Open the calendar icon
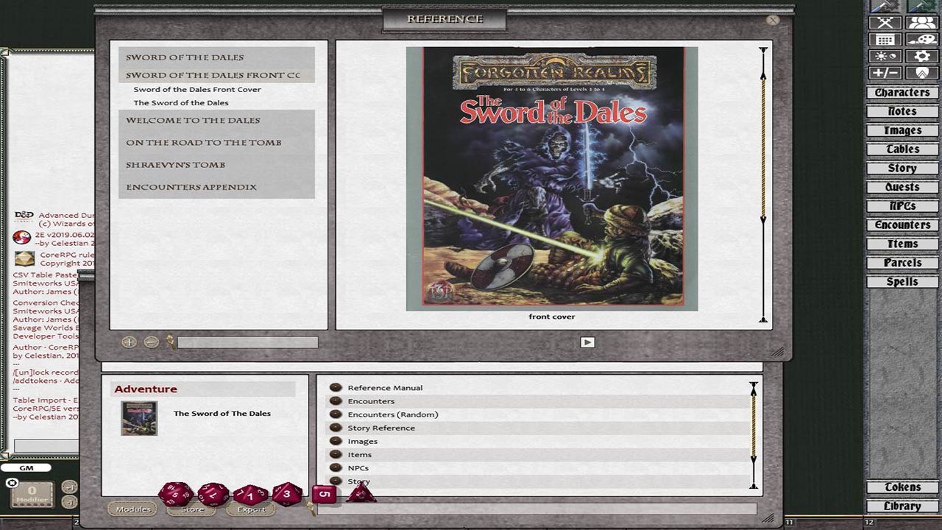The width and height of the screenshot is (942, 530). (887, 39)
